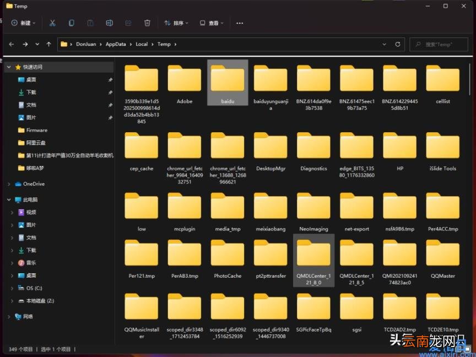Select the media_tmp folder
Screen dimensions: 476x357
click(228, 212)
